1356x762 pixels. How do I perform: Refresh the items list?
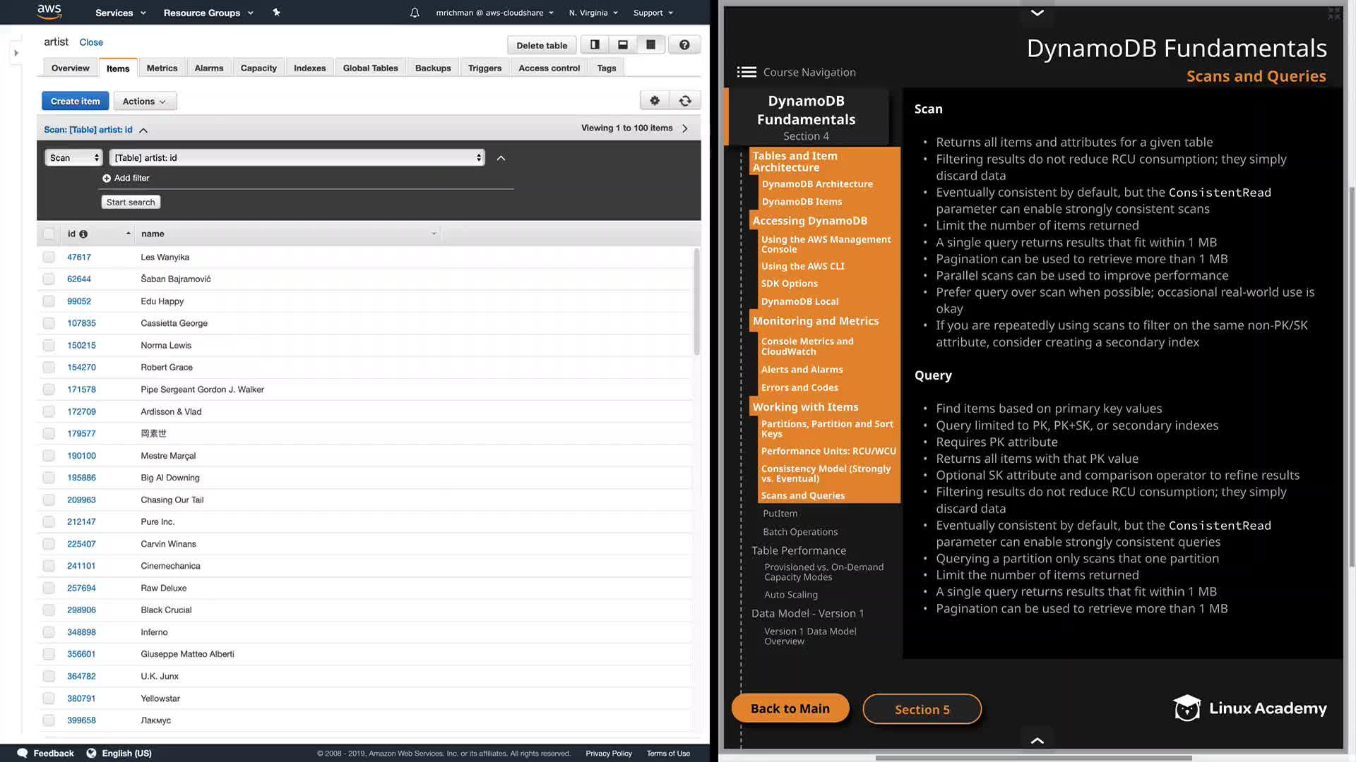point(685,101)
